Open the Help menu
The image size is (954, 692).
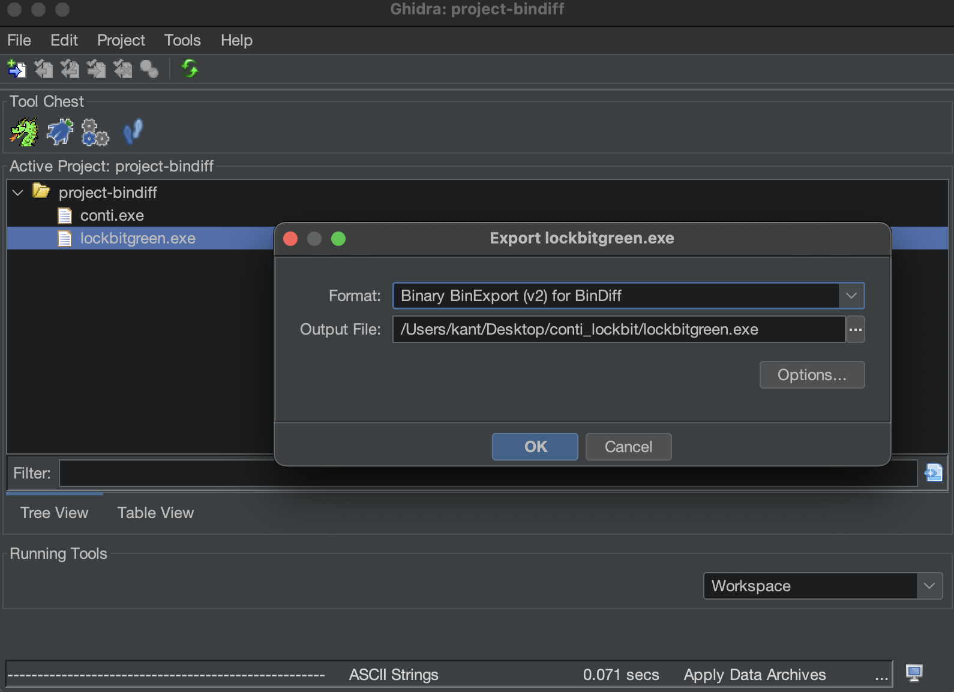point(236,40)
